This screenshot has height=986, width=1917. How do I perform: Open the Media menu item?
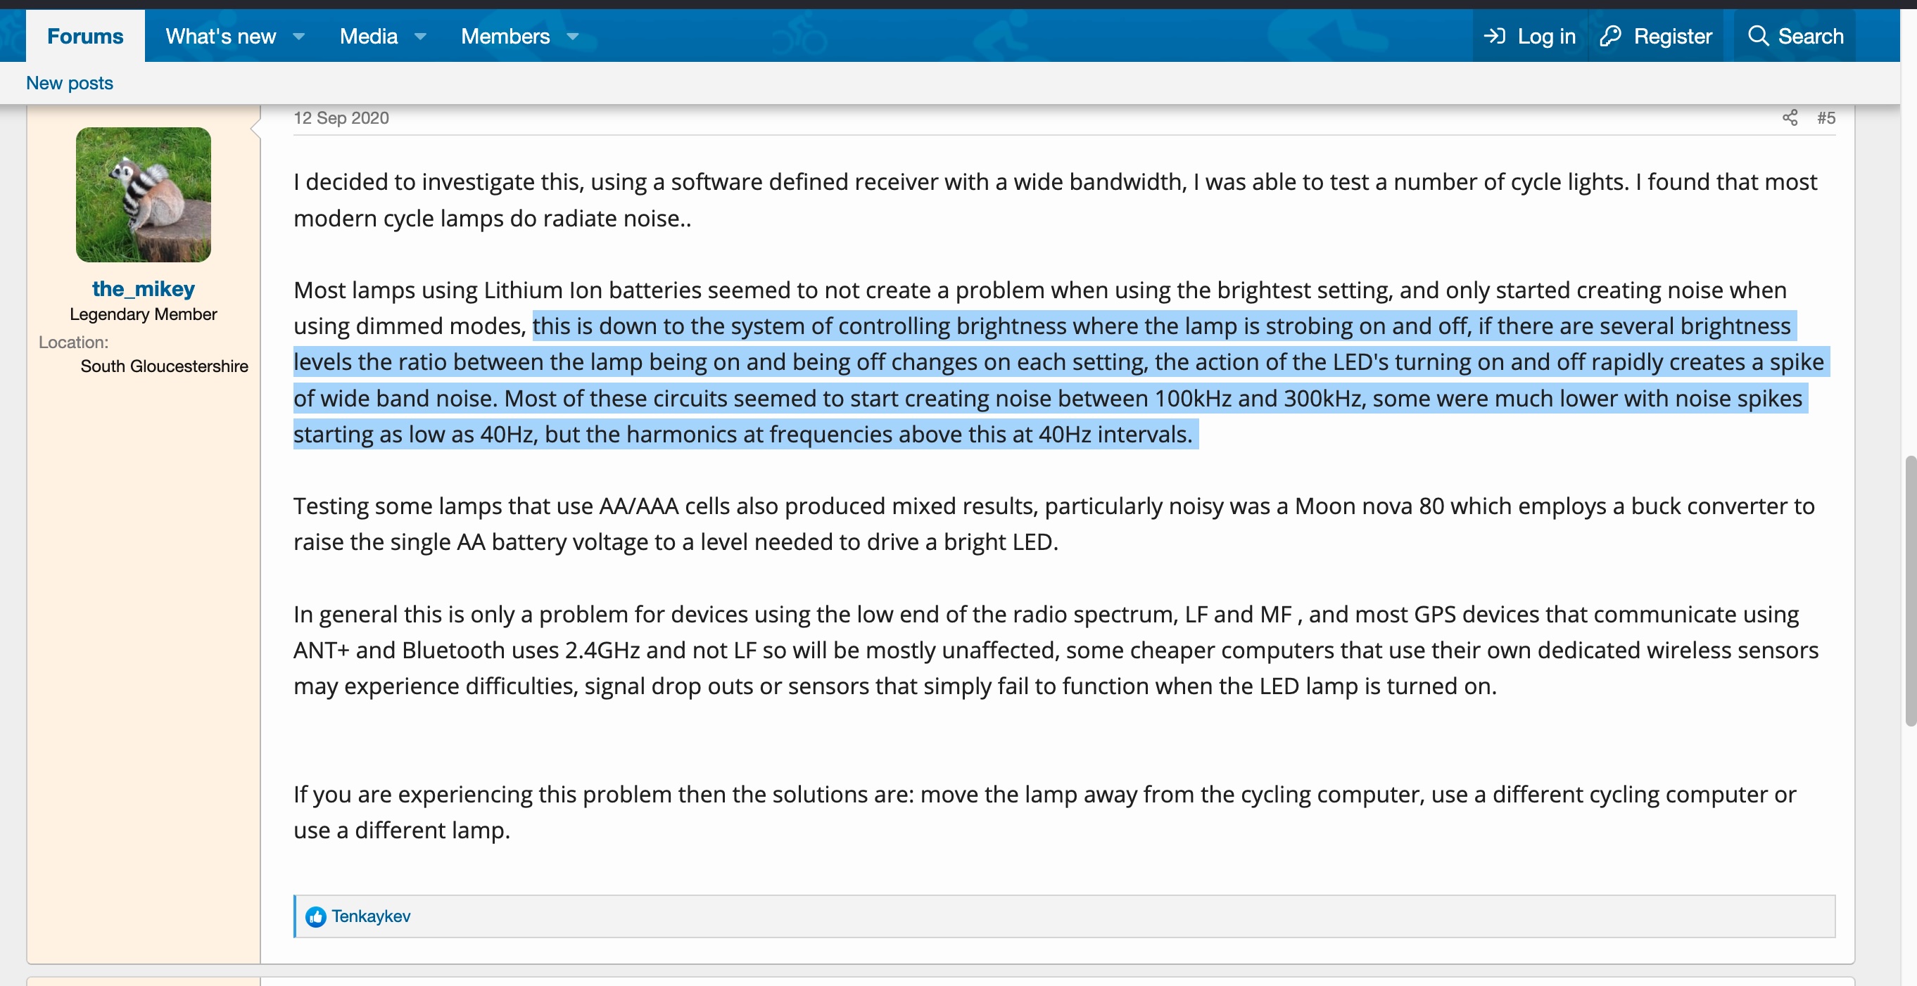368,36
